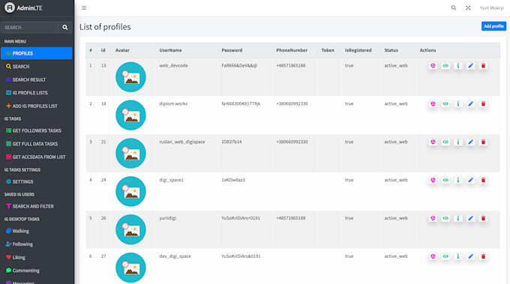
Task: Open GET FULL DATA TASKS item
Action: (x=37, y=144)
